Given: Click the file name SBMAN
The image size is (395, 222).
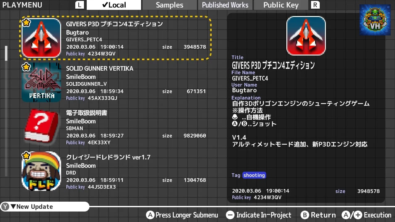Looking at the screenshot, I should [x=74, y=128].
